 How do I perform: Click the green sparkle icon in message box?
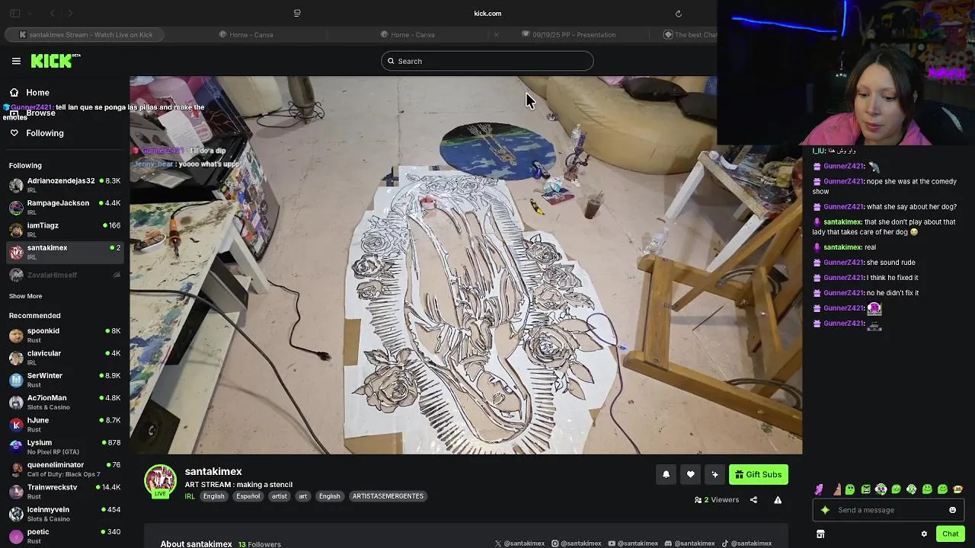(825, 510)
